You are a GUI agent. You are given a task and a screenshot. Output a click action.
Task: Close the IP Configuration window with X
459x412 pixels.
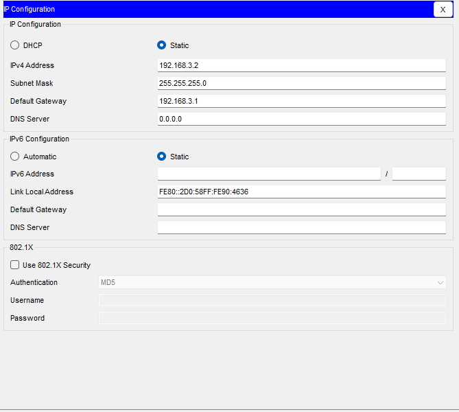click(443, 10)
